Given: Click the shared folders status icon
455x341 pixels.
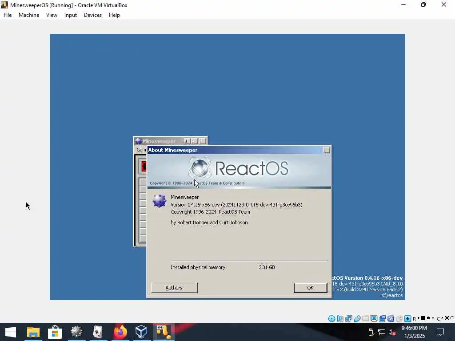Looking at the screenshot, I should coord(366,319).
